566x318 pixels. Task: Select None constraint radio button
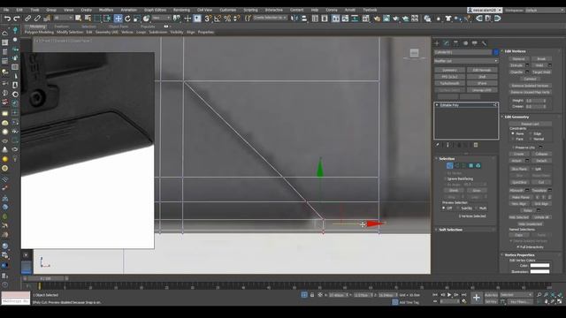click(x=513, y=133)
